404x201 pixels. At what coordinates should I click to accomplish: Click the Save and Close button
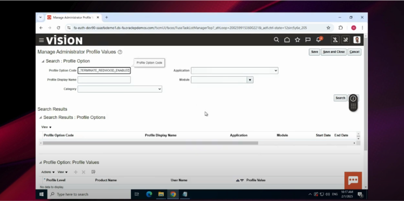tap(334, 52)
